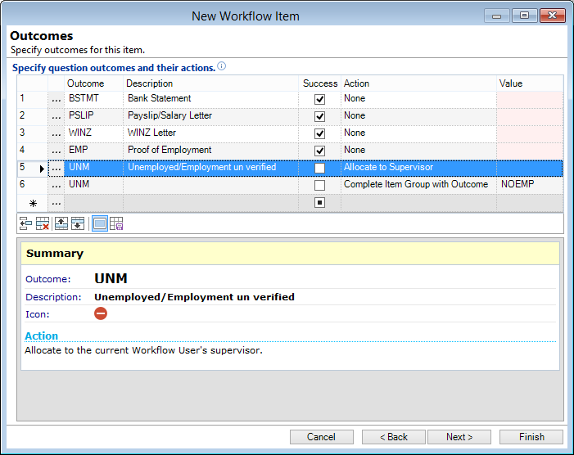Toggle the Success checkbox in the new row

pyautogui.click(x=319, y=202)
